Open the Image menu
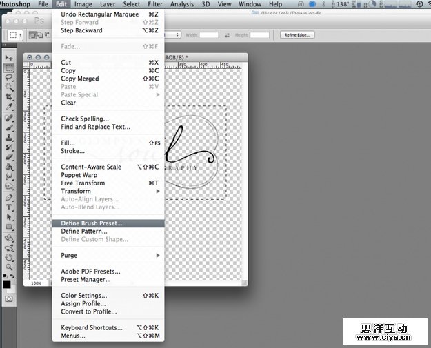 pos(83,4)
